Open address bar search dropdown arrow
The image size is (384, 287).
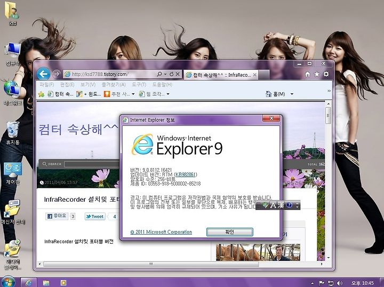[x=165, y=74]
